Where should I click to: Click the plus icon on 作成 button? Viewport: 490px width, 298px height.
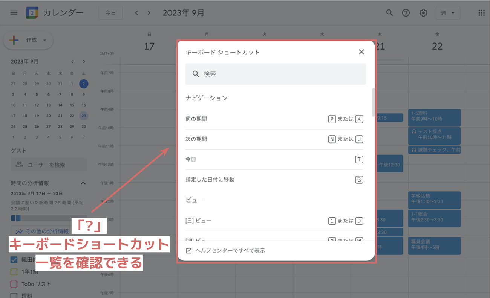click(x=14, y=40)
